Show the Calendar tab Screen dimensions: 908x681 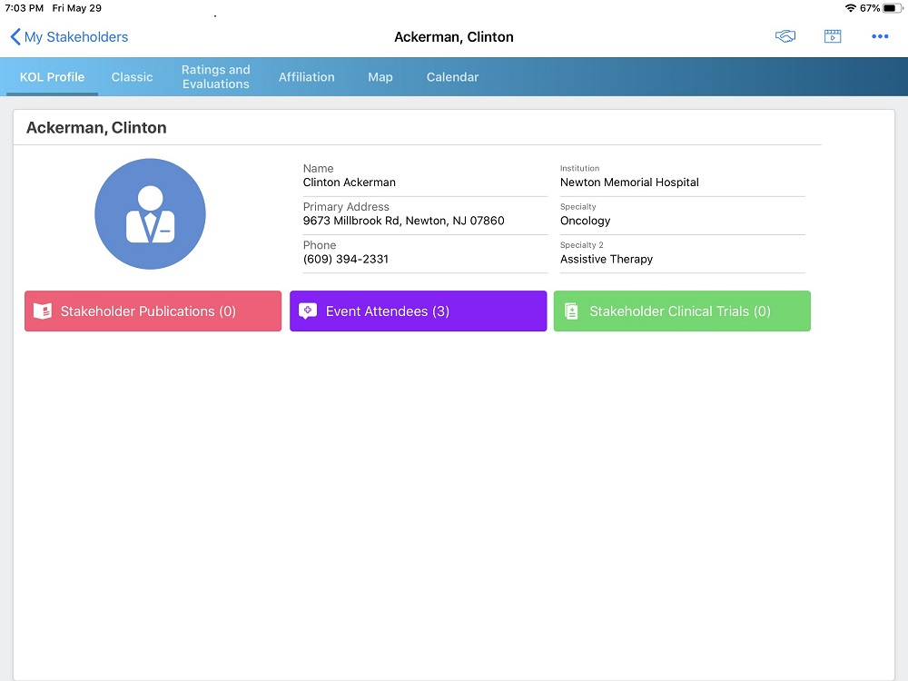(452, 77)
